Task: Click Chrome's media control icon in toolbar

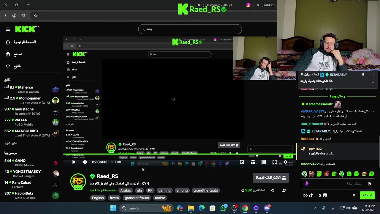Action: point(23,15)
